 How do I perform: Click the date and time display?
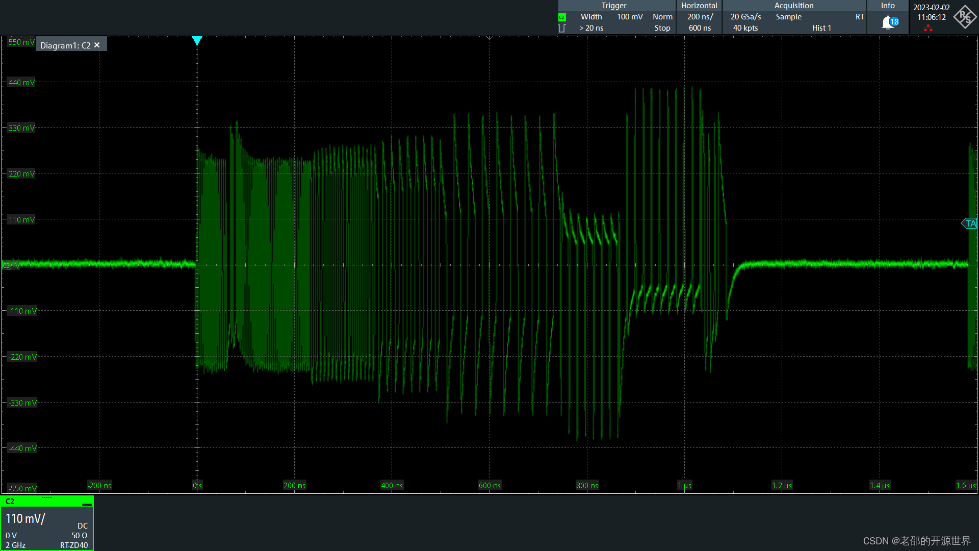931,12
